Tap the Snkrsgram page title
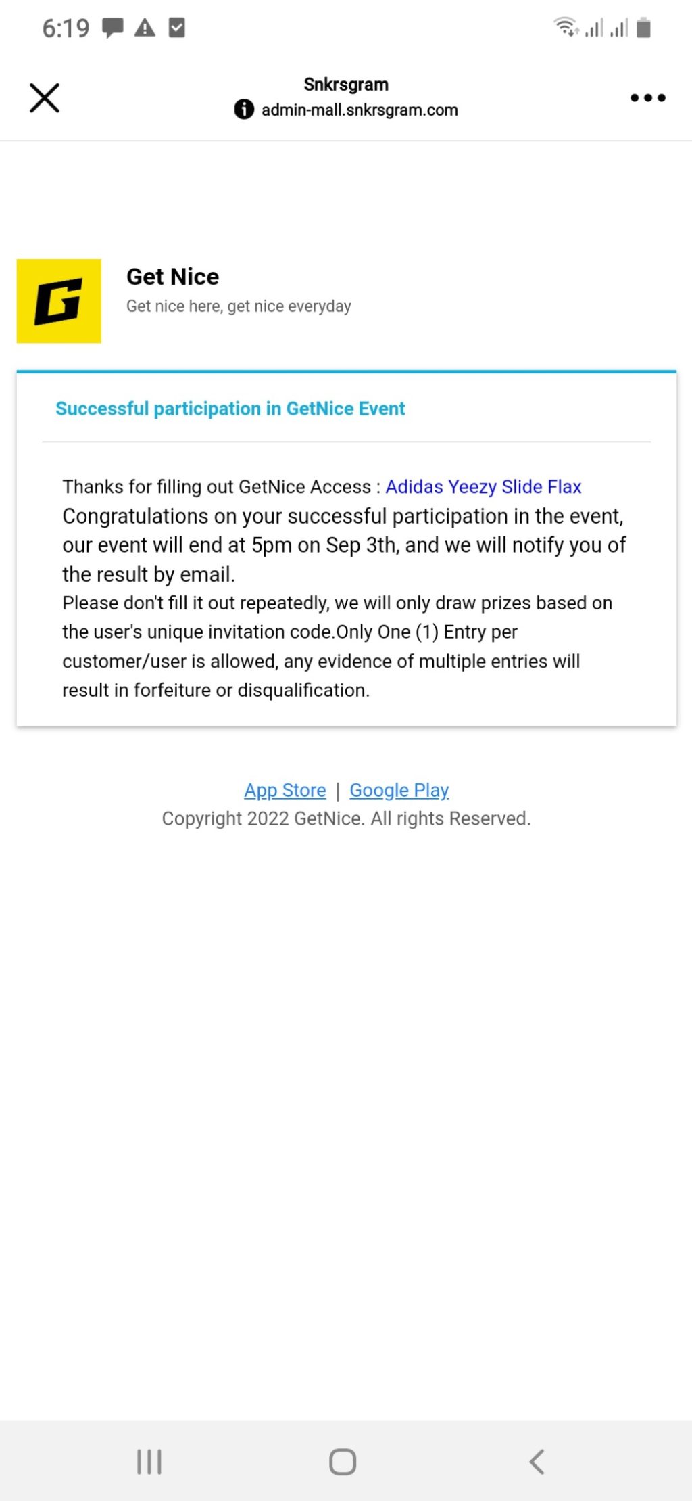Image resolution: width=692 pixels, height=1501 pixels. pyautogui.click(x=346, y=85)
